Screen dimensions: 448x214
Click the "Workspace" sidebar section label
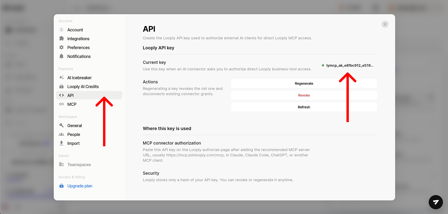click(x=68, y=117)
